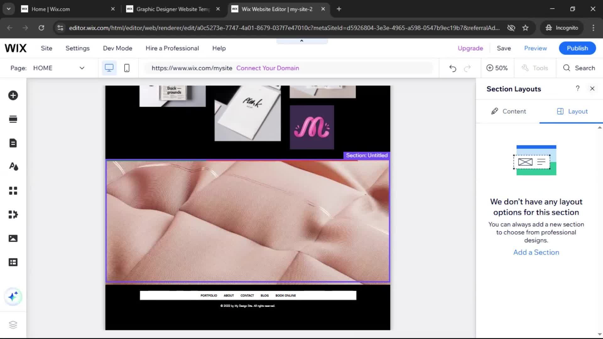Collapse the top bar with the chevron

(x=301, y=41)
